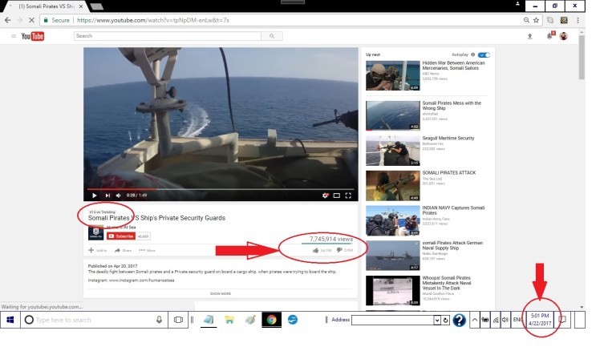The width and height of the screenshot is (600, 359).
Task: Toggle the Autoplay switch
Action: pyautogui.click(x=484, y=54)
